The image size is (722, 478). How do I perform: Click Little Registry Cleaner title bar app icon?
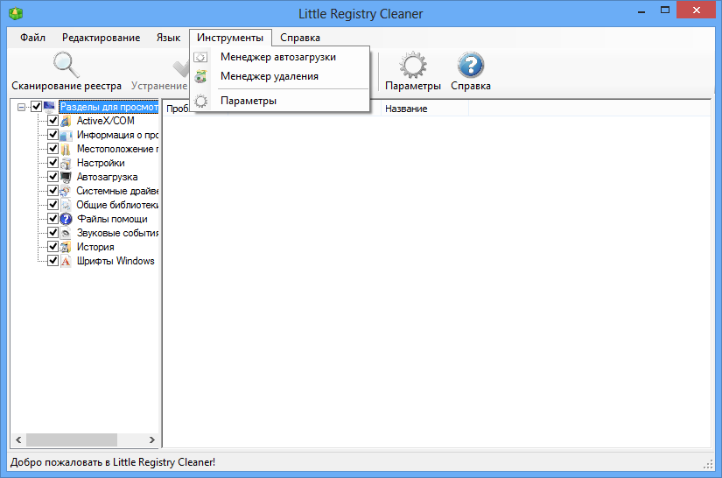pos(16,13)
